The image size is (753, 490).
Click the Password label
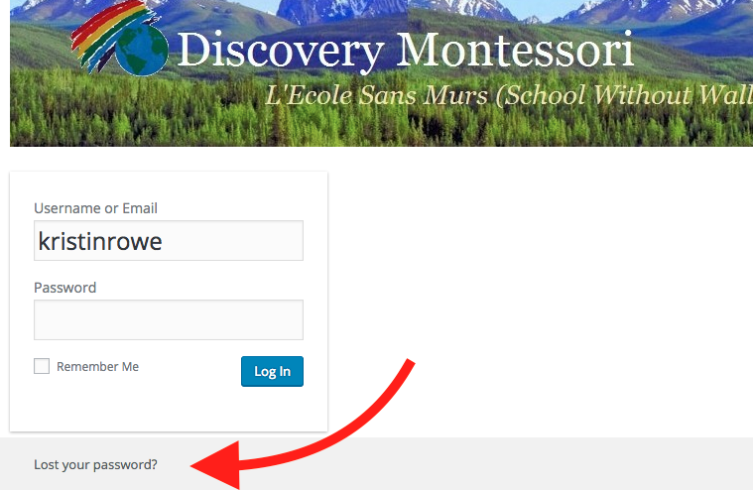[64, 288]
